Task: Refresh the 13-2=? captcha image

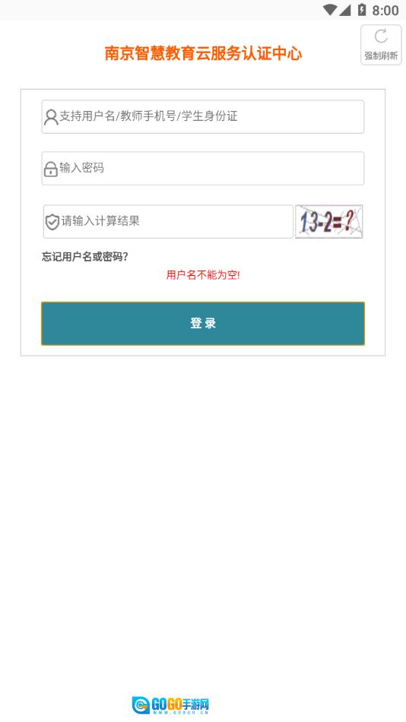Action: point(328,221)
